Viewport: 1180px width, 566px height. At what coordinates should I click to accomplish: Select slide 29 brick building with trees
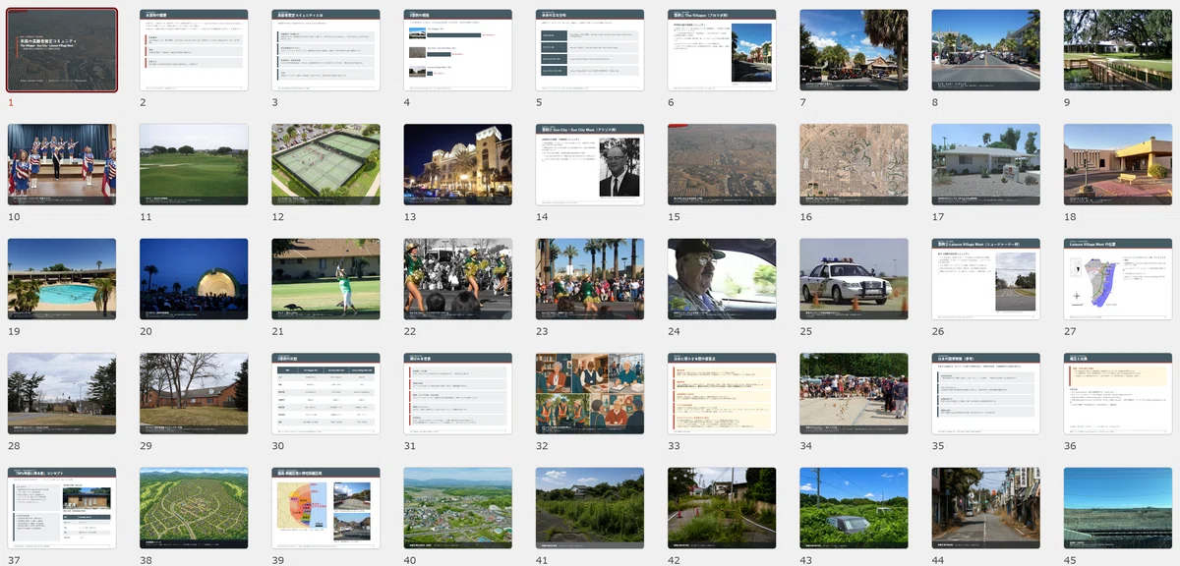(x=194, y=394)
